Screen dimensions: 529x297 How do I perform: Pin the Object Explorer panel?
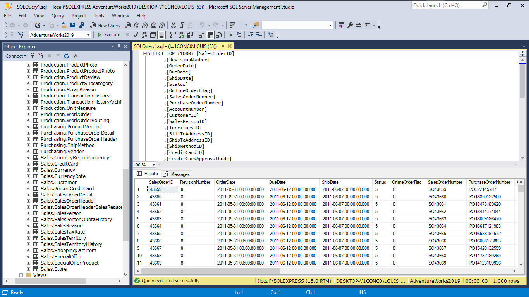point(119,46)
